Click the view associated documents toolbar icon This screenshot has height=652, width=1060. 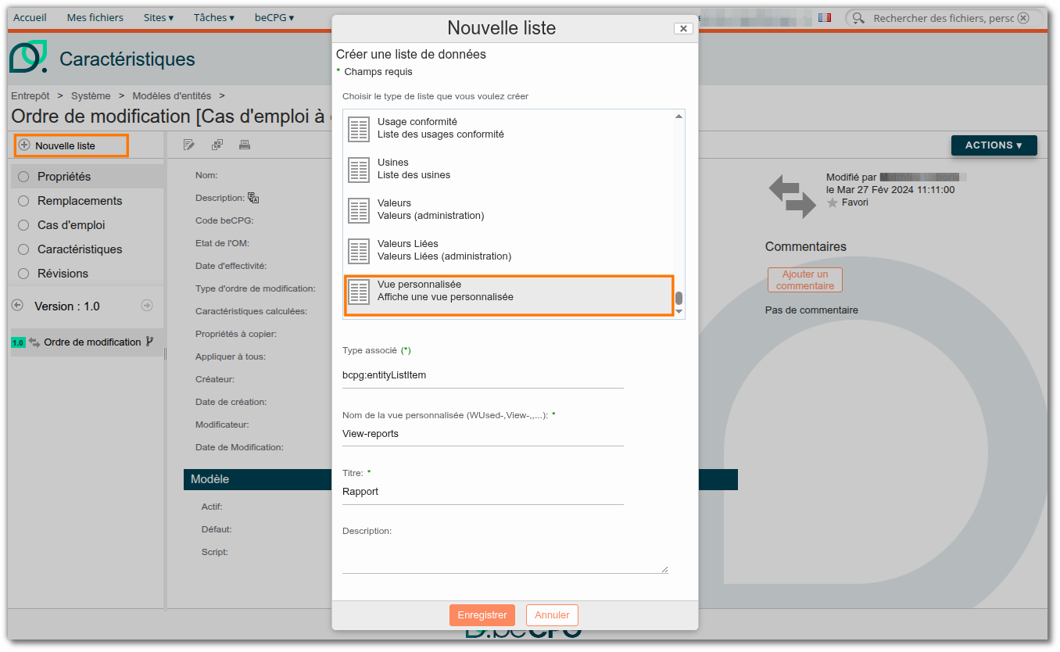(217, 145)
